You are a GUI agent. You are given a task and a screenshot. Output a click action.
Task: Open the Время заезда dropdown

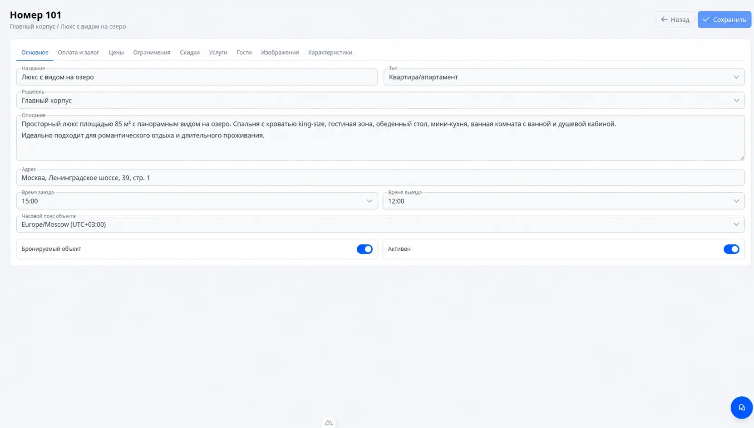(197, 201)
